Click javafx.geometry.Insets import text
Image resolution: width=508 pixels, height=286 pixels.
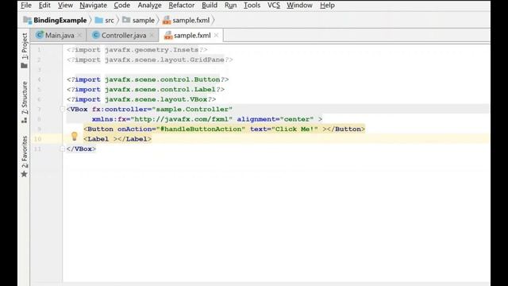152,49
